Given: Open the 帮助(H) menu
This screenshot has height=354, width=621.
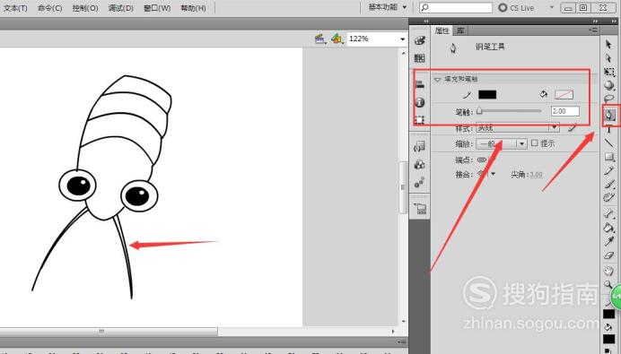Looking at the screenshot, I should coord(193,7).
